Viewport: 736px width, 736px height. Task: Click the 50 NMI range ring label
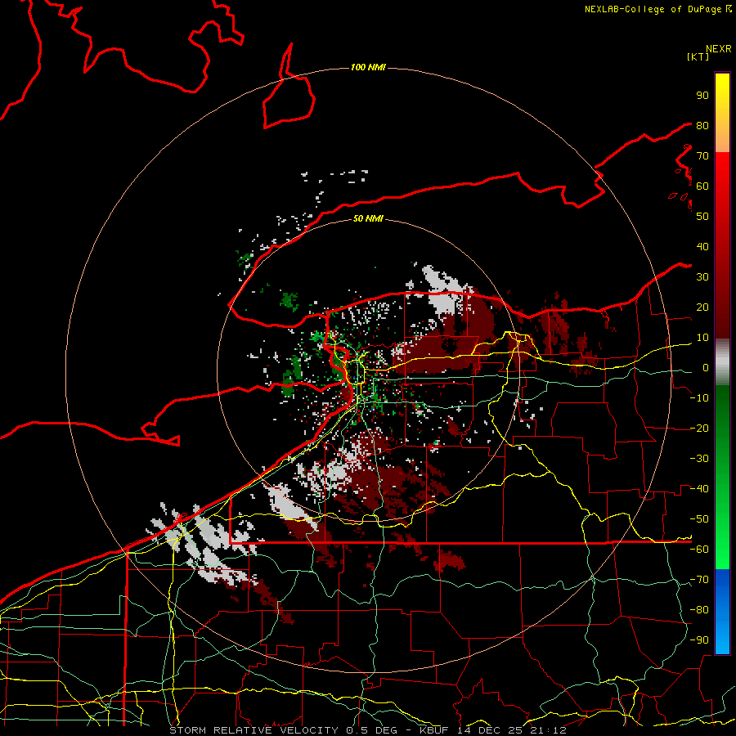(368, 218)
